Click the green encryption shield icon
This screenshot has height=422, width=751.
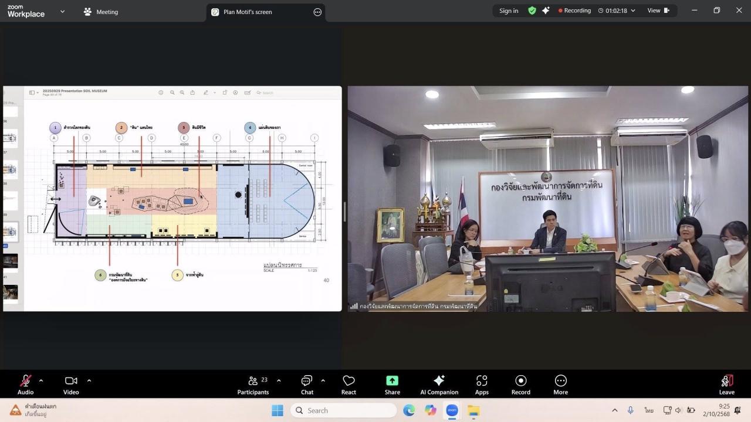(x=532, y=11)
